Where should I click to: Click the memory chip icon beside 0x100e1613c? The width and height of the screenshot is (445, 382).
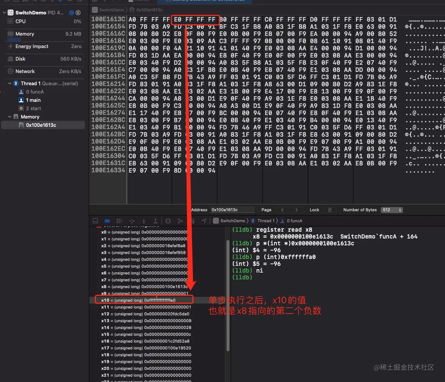click(x=21, y=125)
